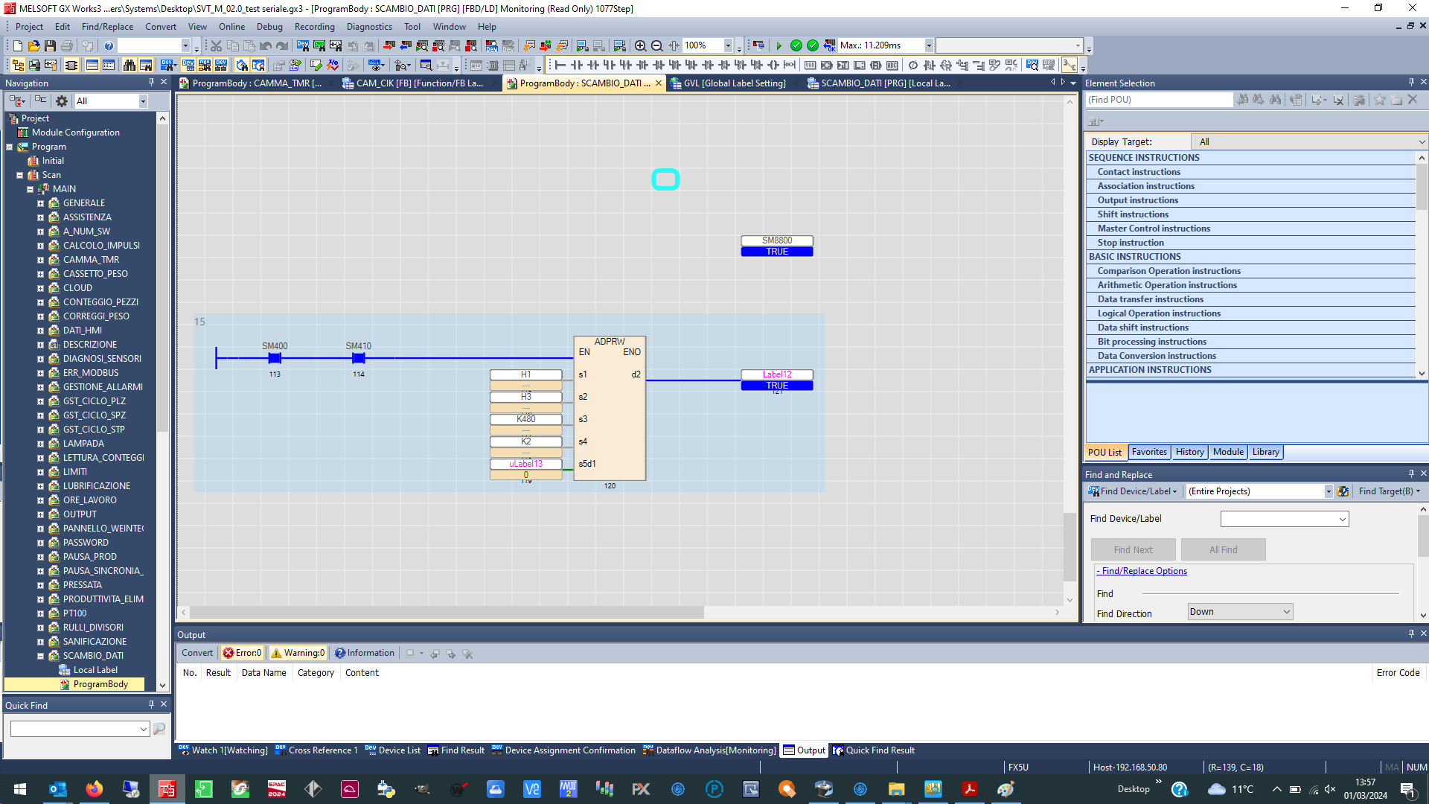Click the Zoom Out magnifier icon

656,46
